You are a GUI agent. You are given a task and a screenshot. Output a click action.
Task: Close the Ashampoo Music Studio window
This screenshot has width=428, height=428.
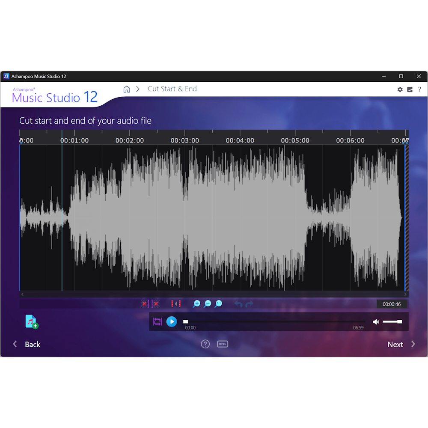tap(419, 77)
